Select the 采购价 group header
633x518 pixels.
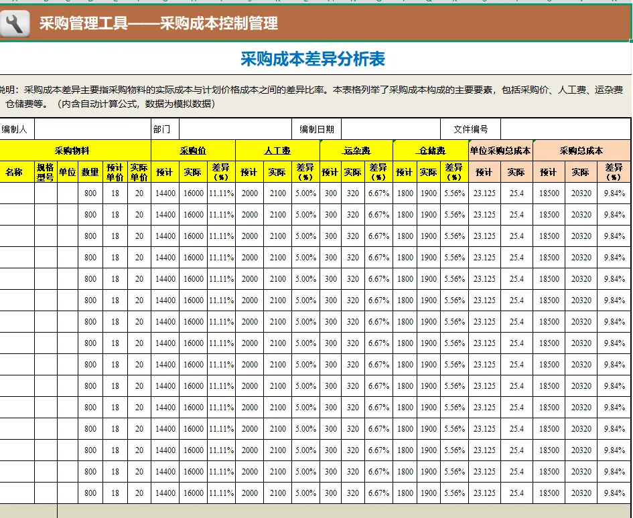point(193,151)
